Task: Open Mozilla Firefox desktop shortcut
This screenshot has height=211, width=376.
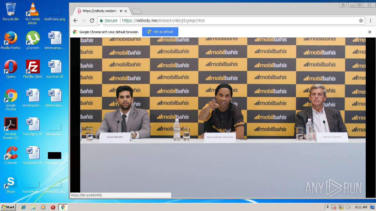Action: point(11,40)
